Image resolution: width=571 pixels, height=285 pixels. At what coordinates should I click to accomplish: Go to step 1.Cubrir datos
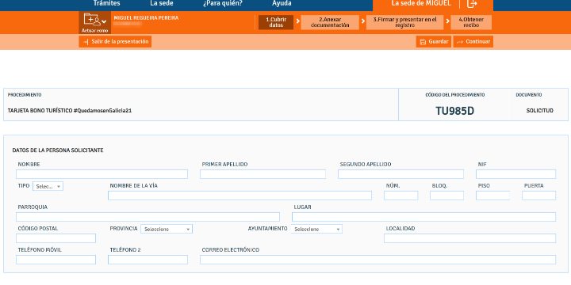[276, 22]
